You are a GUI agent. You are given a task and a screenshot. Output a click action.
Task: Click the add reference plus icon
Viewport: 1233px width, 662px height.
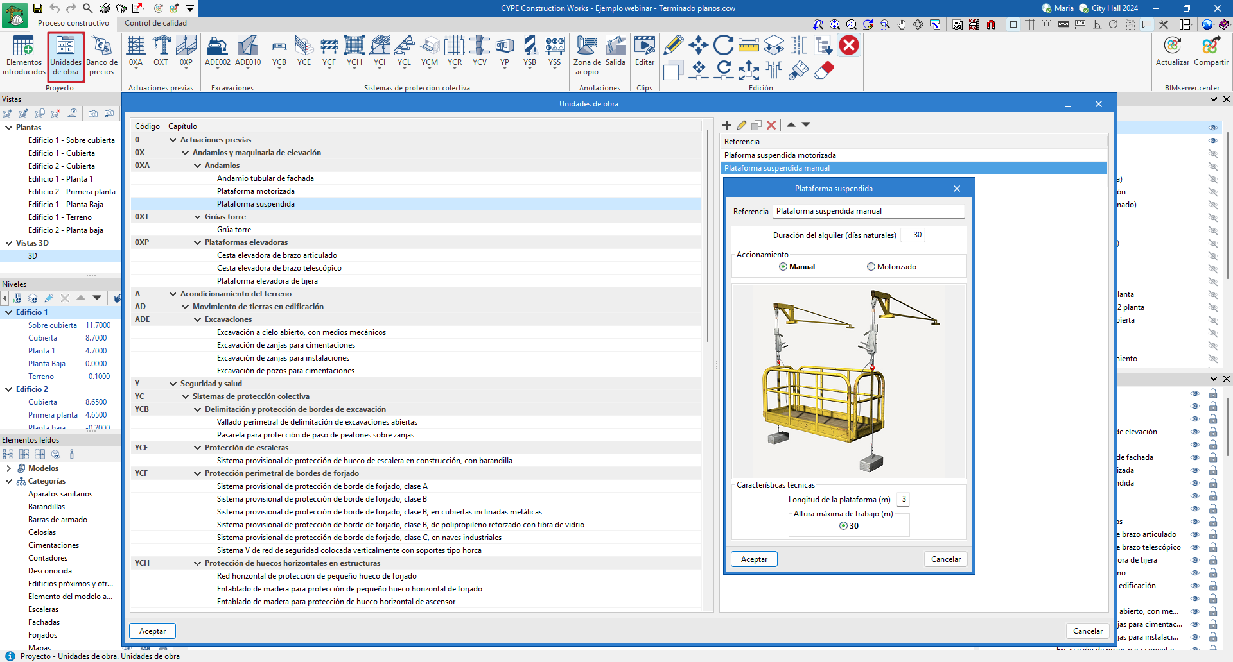(x=727, y=125)
